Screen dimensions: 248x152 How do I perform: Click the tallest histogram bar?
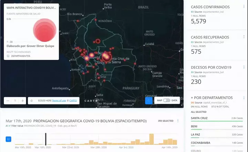click(x=152, y=139)
